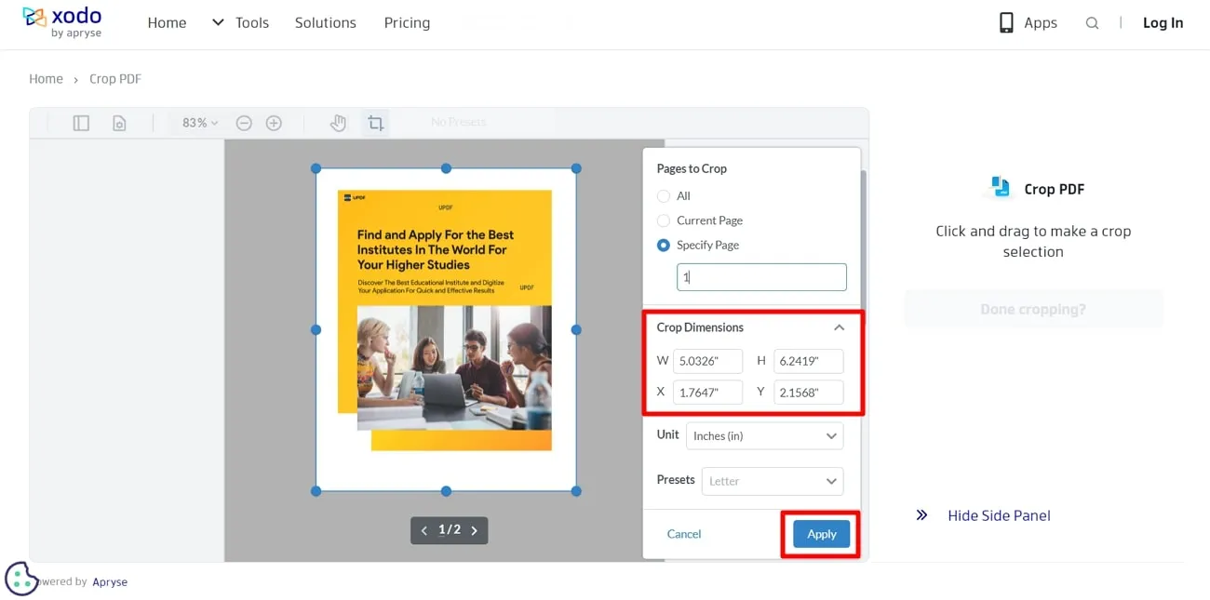Open the Tools menu in the navbar

point(240,22)
